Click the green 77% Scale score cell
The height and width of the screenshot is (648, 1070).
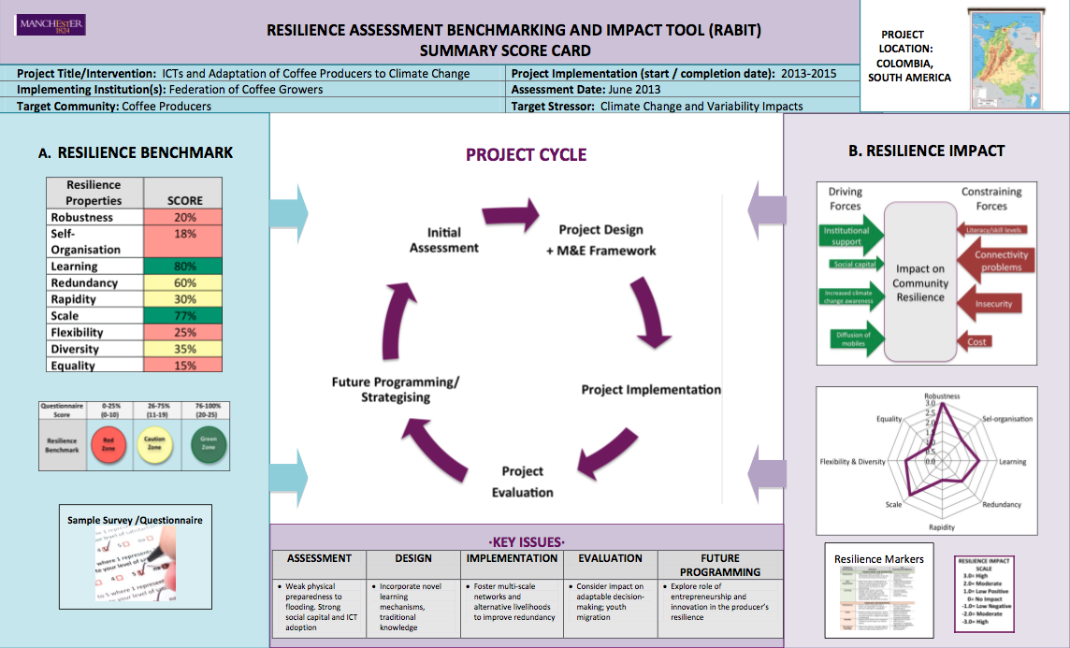coord(183,316)
